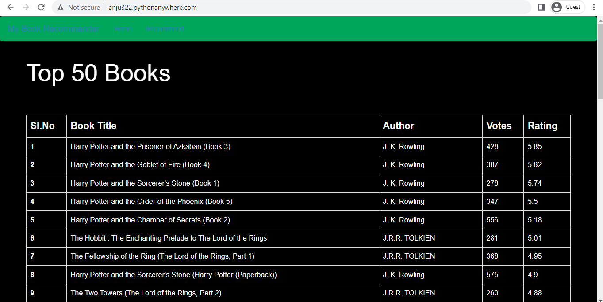Viewport: 603px width, 302px height.
Task: Click the 'My Book Recommender' brand link
Action: click(53, 29)
